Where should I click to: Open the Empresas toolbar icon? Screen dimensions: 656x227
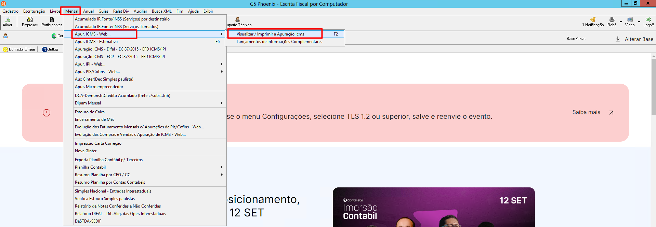pyautogui.click(x=30, y=22)
